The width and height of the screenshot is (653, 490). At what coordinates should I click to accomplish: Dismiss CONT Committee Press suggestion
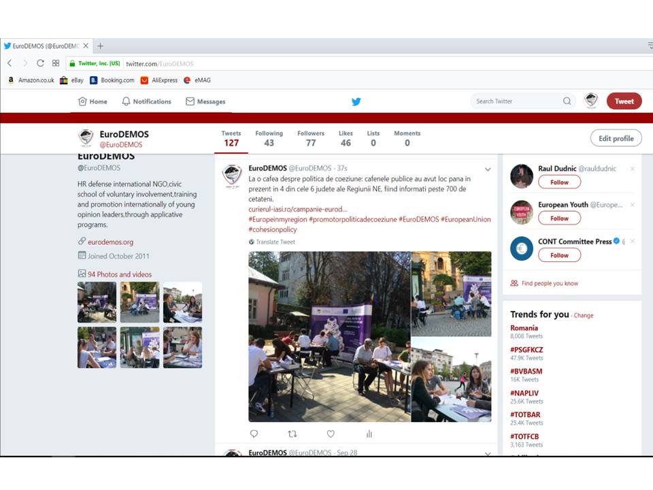click(x=632, y=241)
